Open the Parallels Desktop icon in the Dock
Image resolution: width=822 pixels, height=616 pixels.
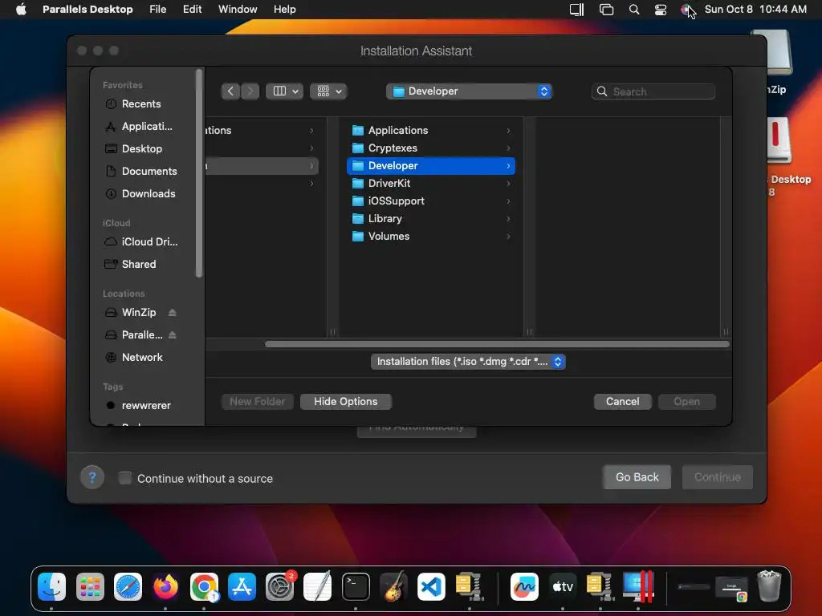tap(638, 586)
